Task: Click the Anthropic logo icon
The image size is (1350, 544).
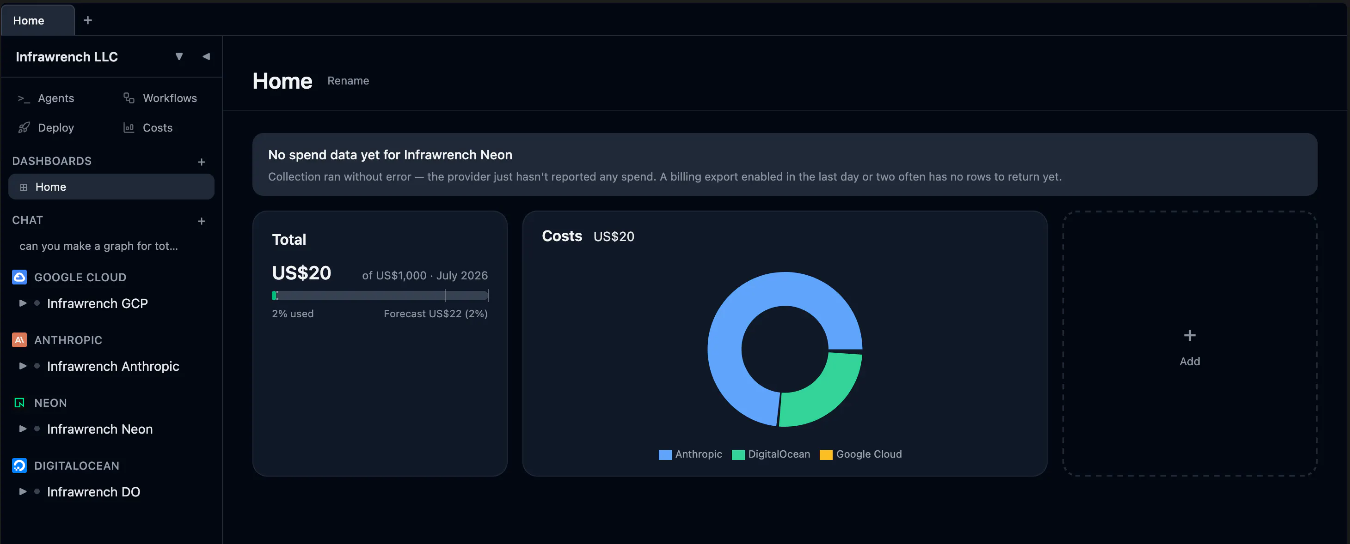Action: [19, 340]
